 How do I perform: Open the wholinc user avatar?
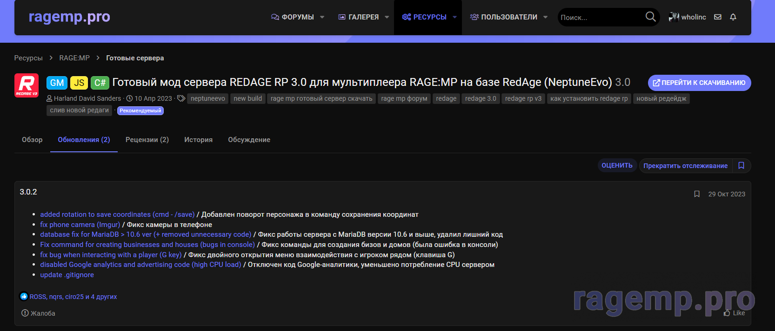[x=674, y=17]
